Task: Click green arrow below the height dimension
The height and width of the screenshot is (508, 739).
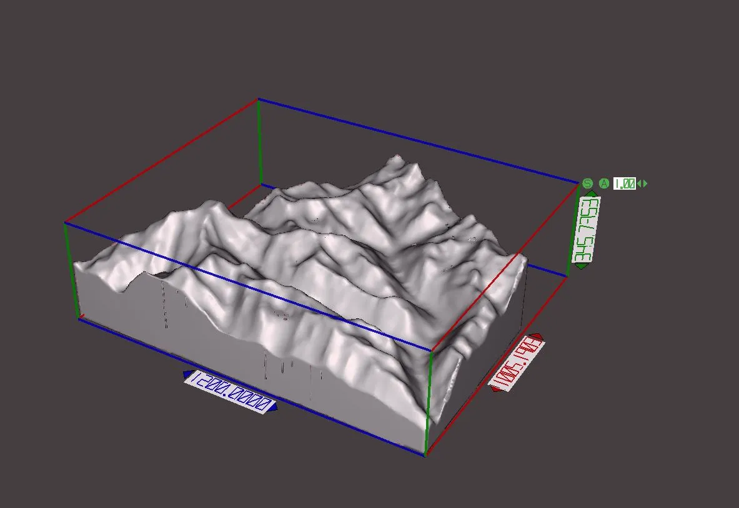Action: click(581, 266)
